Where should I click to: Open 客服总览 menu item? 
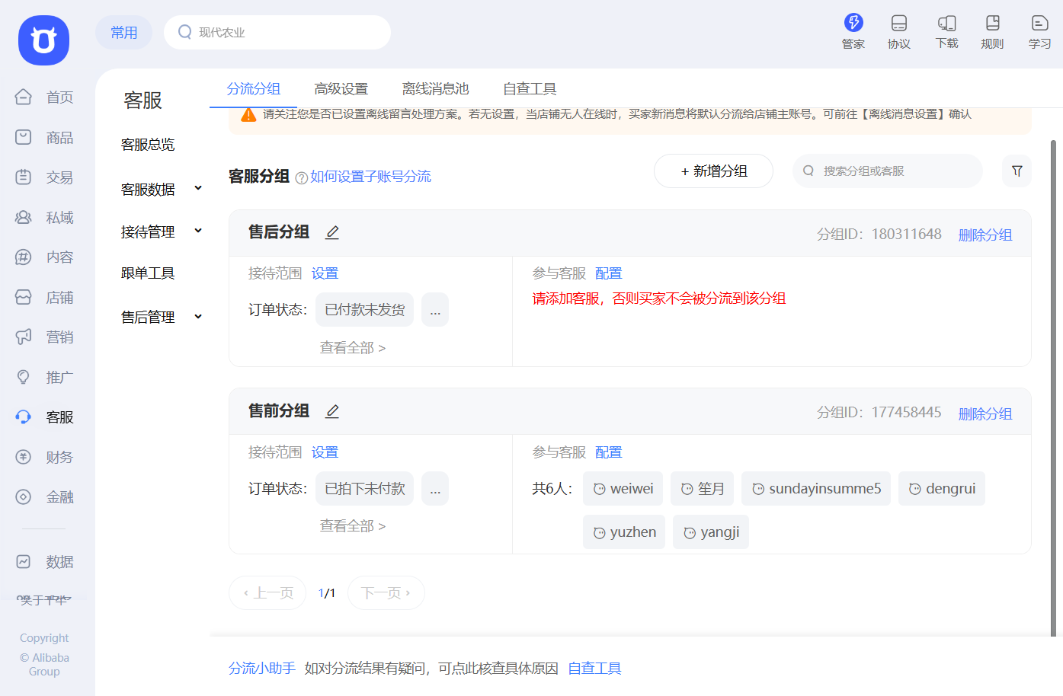[148, 145]
